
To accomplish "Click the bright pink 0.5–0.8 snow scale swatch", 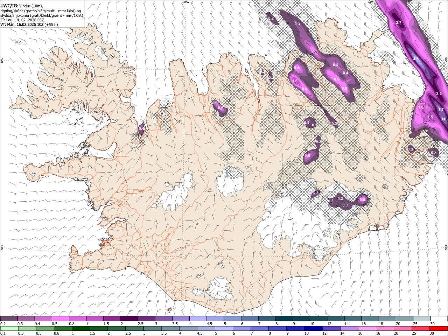I will point(61,319).
